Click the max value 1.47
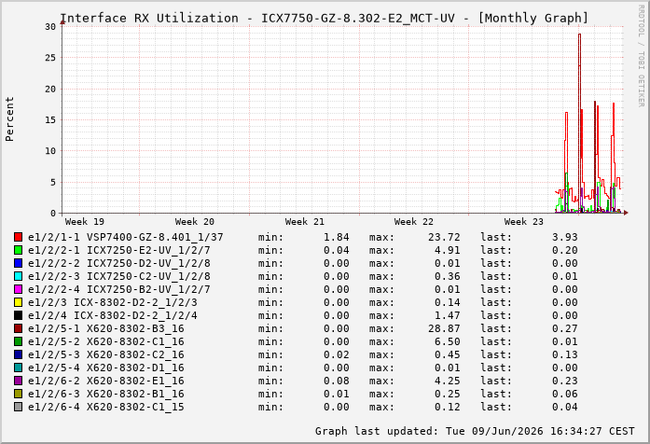650x444 pixels. click(x=448, y=315)
